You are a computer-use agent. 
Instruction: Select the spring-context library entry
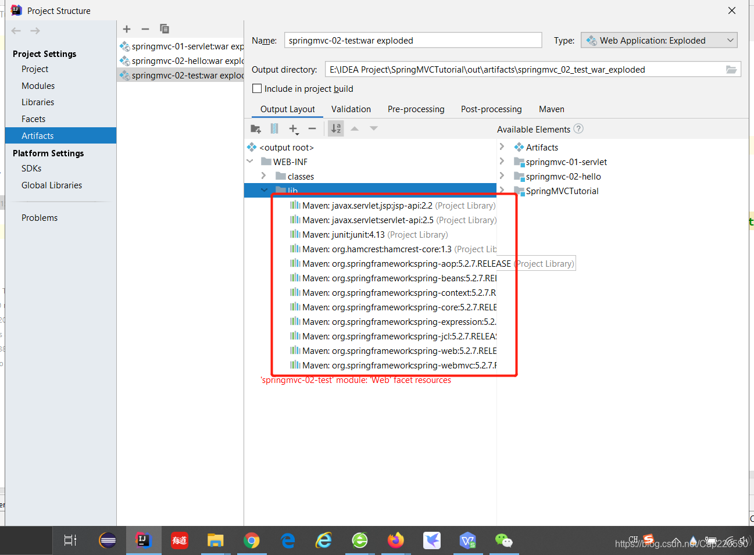point(393,293)
